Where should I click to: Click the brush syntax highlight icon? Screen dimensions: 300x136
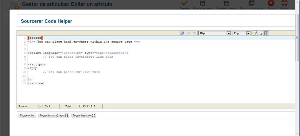coord(255,33)
